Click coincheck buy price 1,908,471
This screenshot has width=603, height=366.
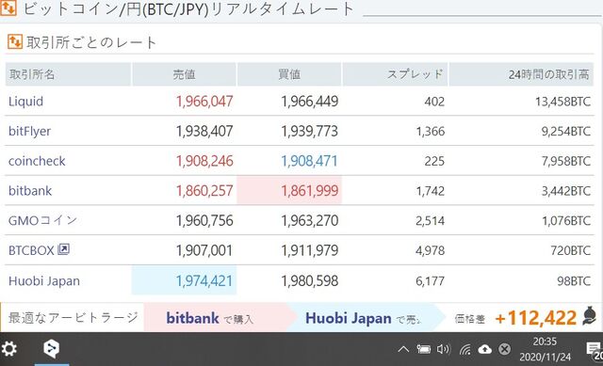pyautogui.click(x=310, y=161)
